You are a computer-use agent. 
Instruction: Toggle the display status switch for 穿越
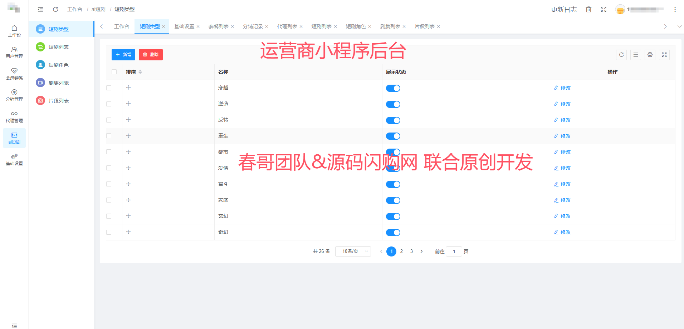[393, 88]
